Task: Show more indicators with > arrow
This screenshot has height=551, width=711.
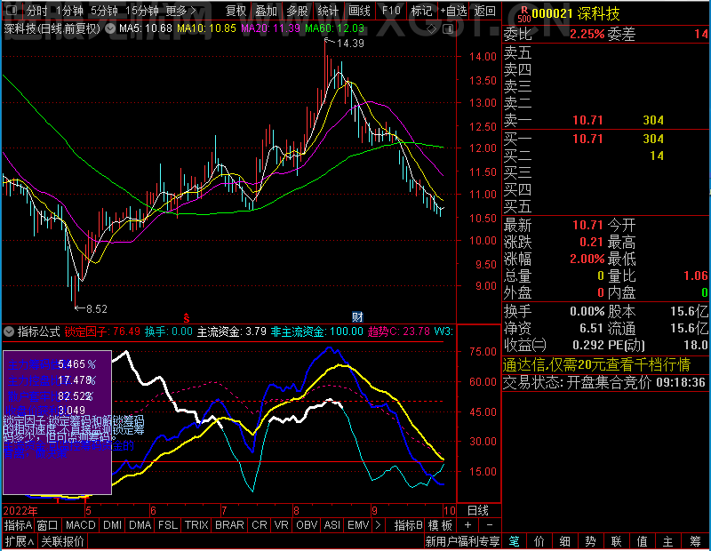Action: click(379, 525)
